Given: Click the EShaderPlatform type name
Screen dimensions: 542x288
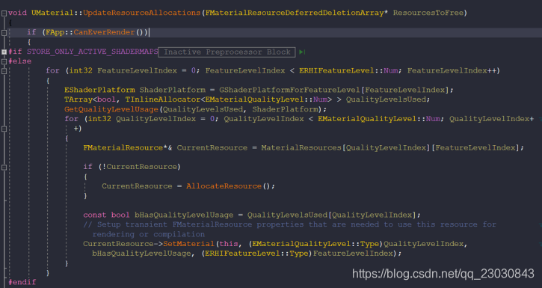Looking at the screenshot, I should click(x=99, y=90).
